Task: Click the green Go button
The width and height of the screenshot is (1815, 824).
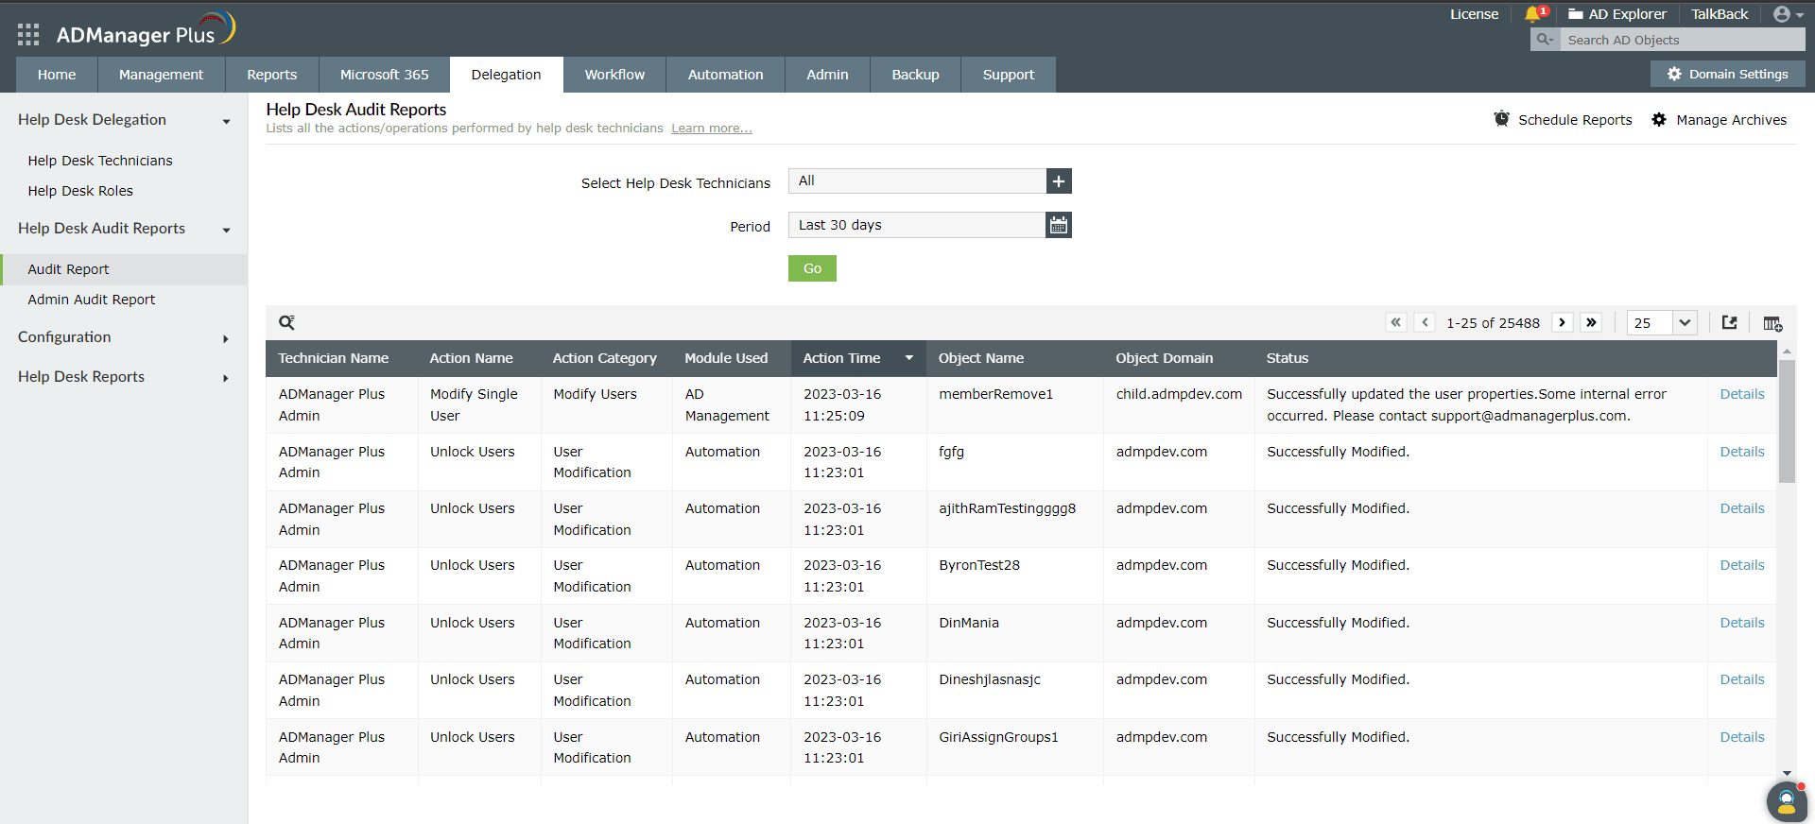Action: [x=812, y=268]
